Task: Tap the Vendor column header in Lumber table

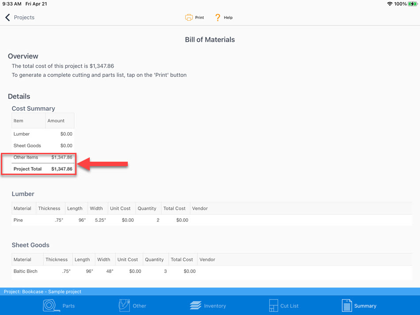Action: pyautogui.click(x=200, y=209)
